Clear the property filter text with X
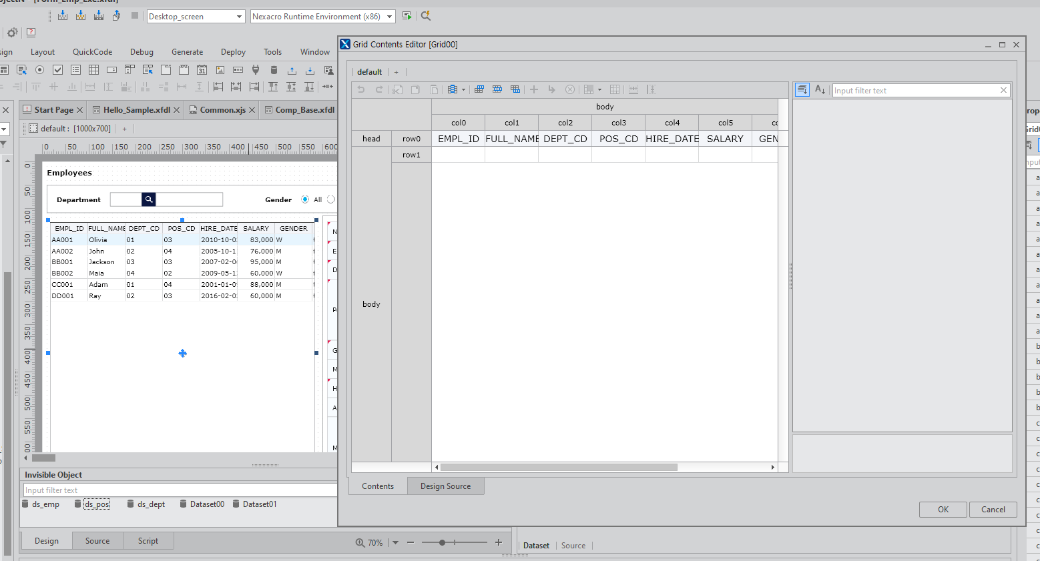 click(x=1003, y=90)
